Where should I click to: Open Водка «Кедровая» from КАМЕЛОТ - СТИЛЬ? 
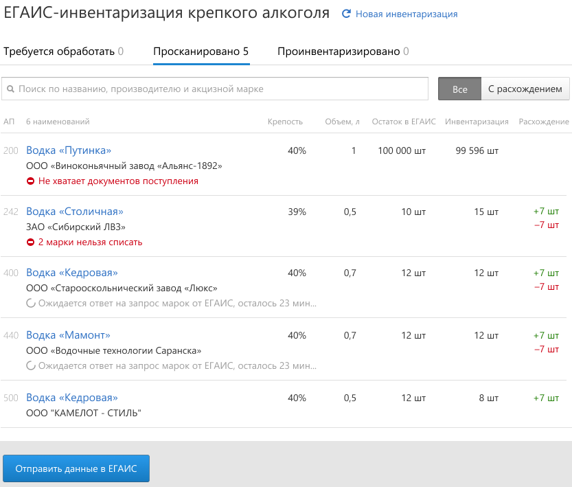pos(72,398)
